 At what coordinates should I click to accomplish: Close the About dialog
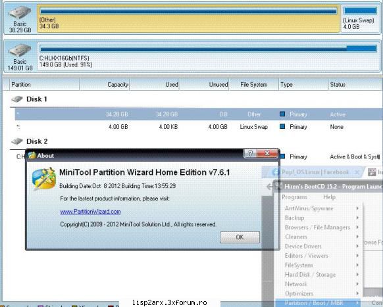point(267,154)
